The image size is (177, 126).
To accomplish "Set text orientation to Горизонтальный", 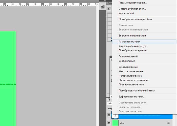I will (x=128, y=56).
